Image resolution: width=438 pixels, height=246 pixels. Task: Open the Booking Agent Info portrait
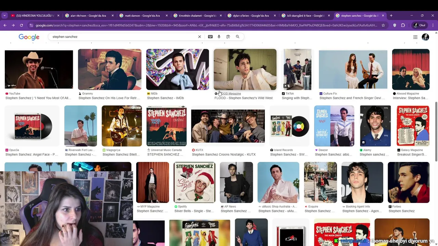tap(362, 182)
